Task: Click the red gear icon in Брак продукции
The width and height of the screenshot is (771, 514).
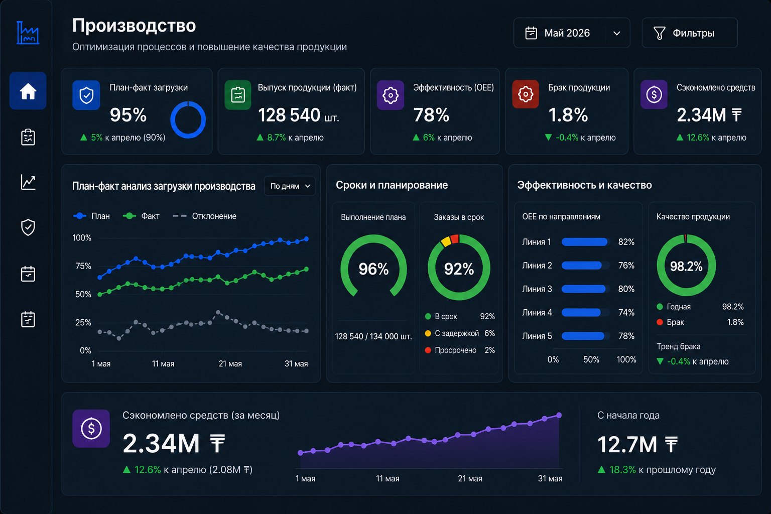Action: click(525, 94)
